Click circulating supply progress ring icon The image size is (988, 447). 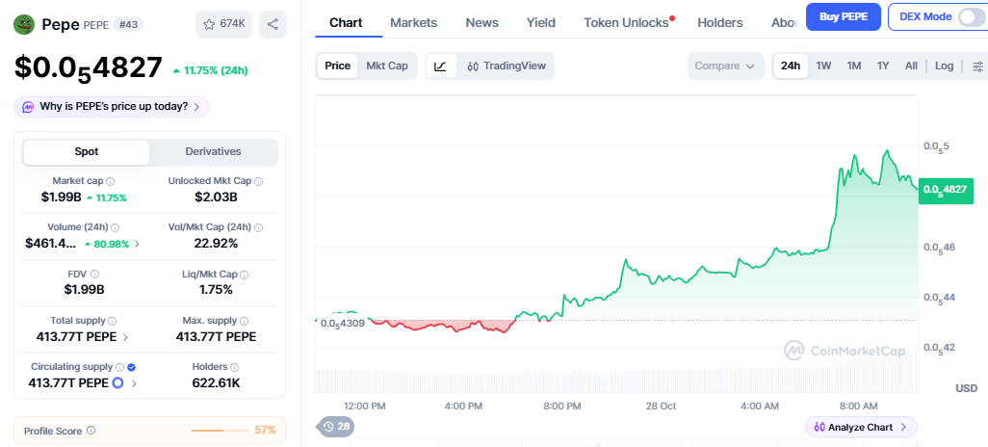[x=117, y=382]
